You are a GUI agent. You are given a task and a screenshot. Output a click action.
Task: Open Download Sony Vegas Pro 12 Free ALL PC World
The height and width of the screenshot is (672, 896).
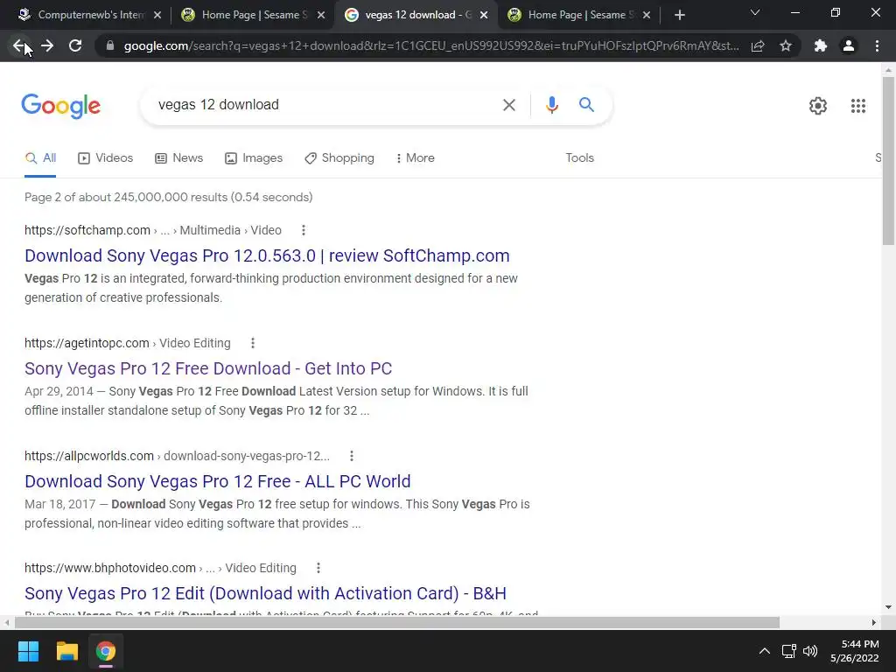coord(217,481)
